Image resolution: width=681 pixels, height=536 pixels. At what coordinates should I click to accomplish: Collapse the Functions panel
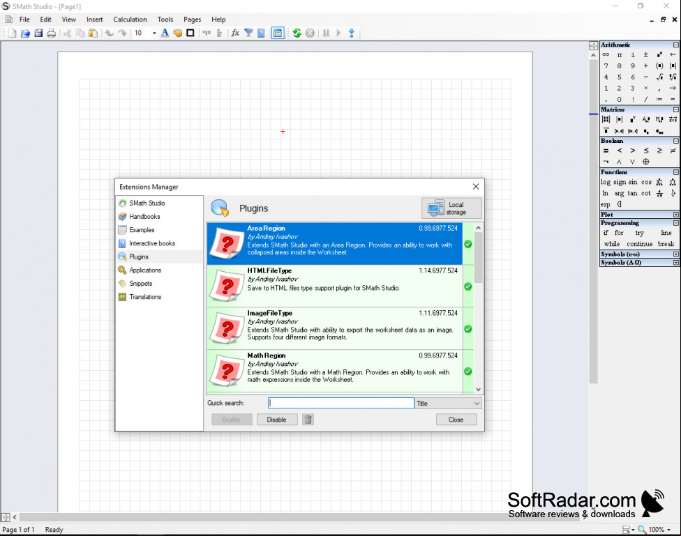[x=676, y=172]
